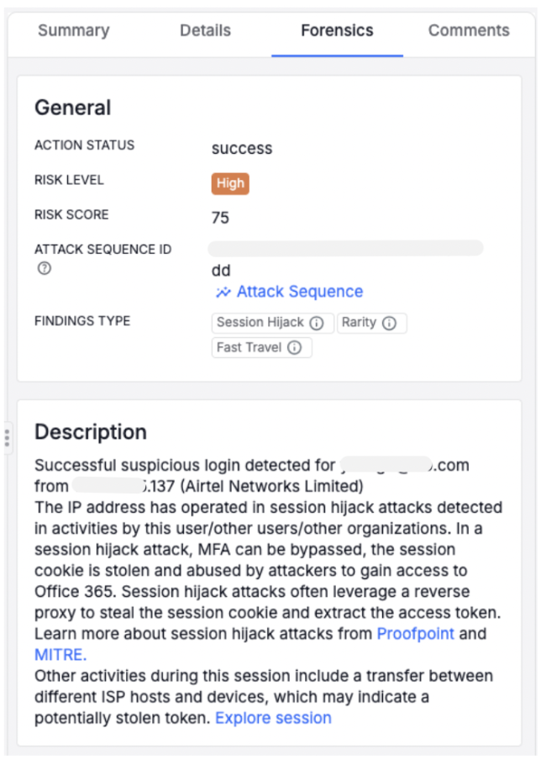The height and width of the screenshot is (765, 546).
Task: Open the Comments tab
Action: (469, 30)
